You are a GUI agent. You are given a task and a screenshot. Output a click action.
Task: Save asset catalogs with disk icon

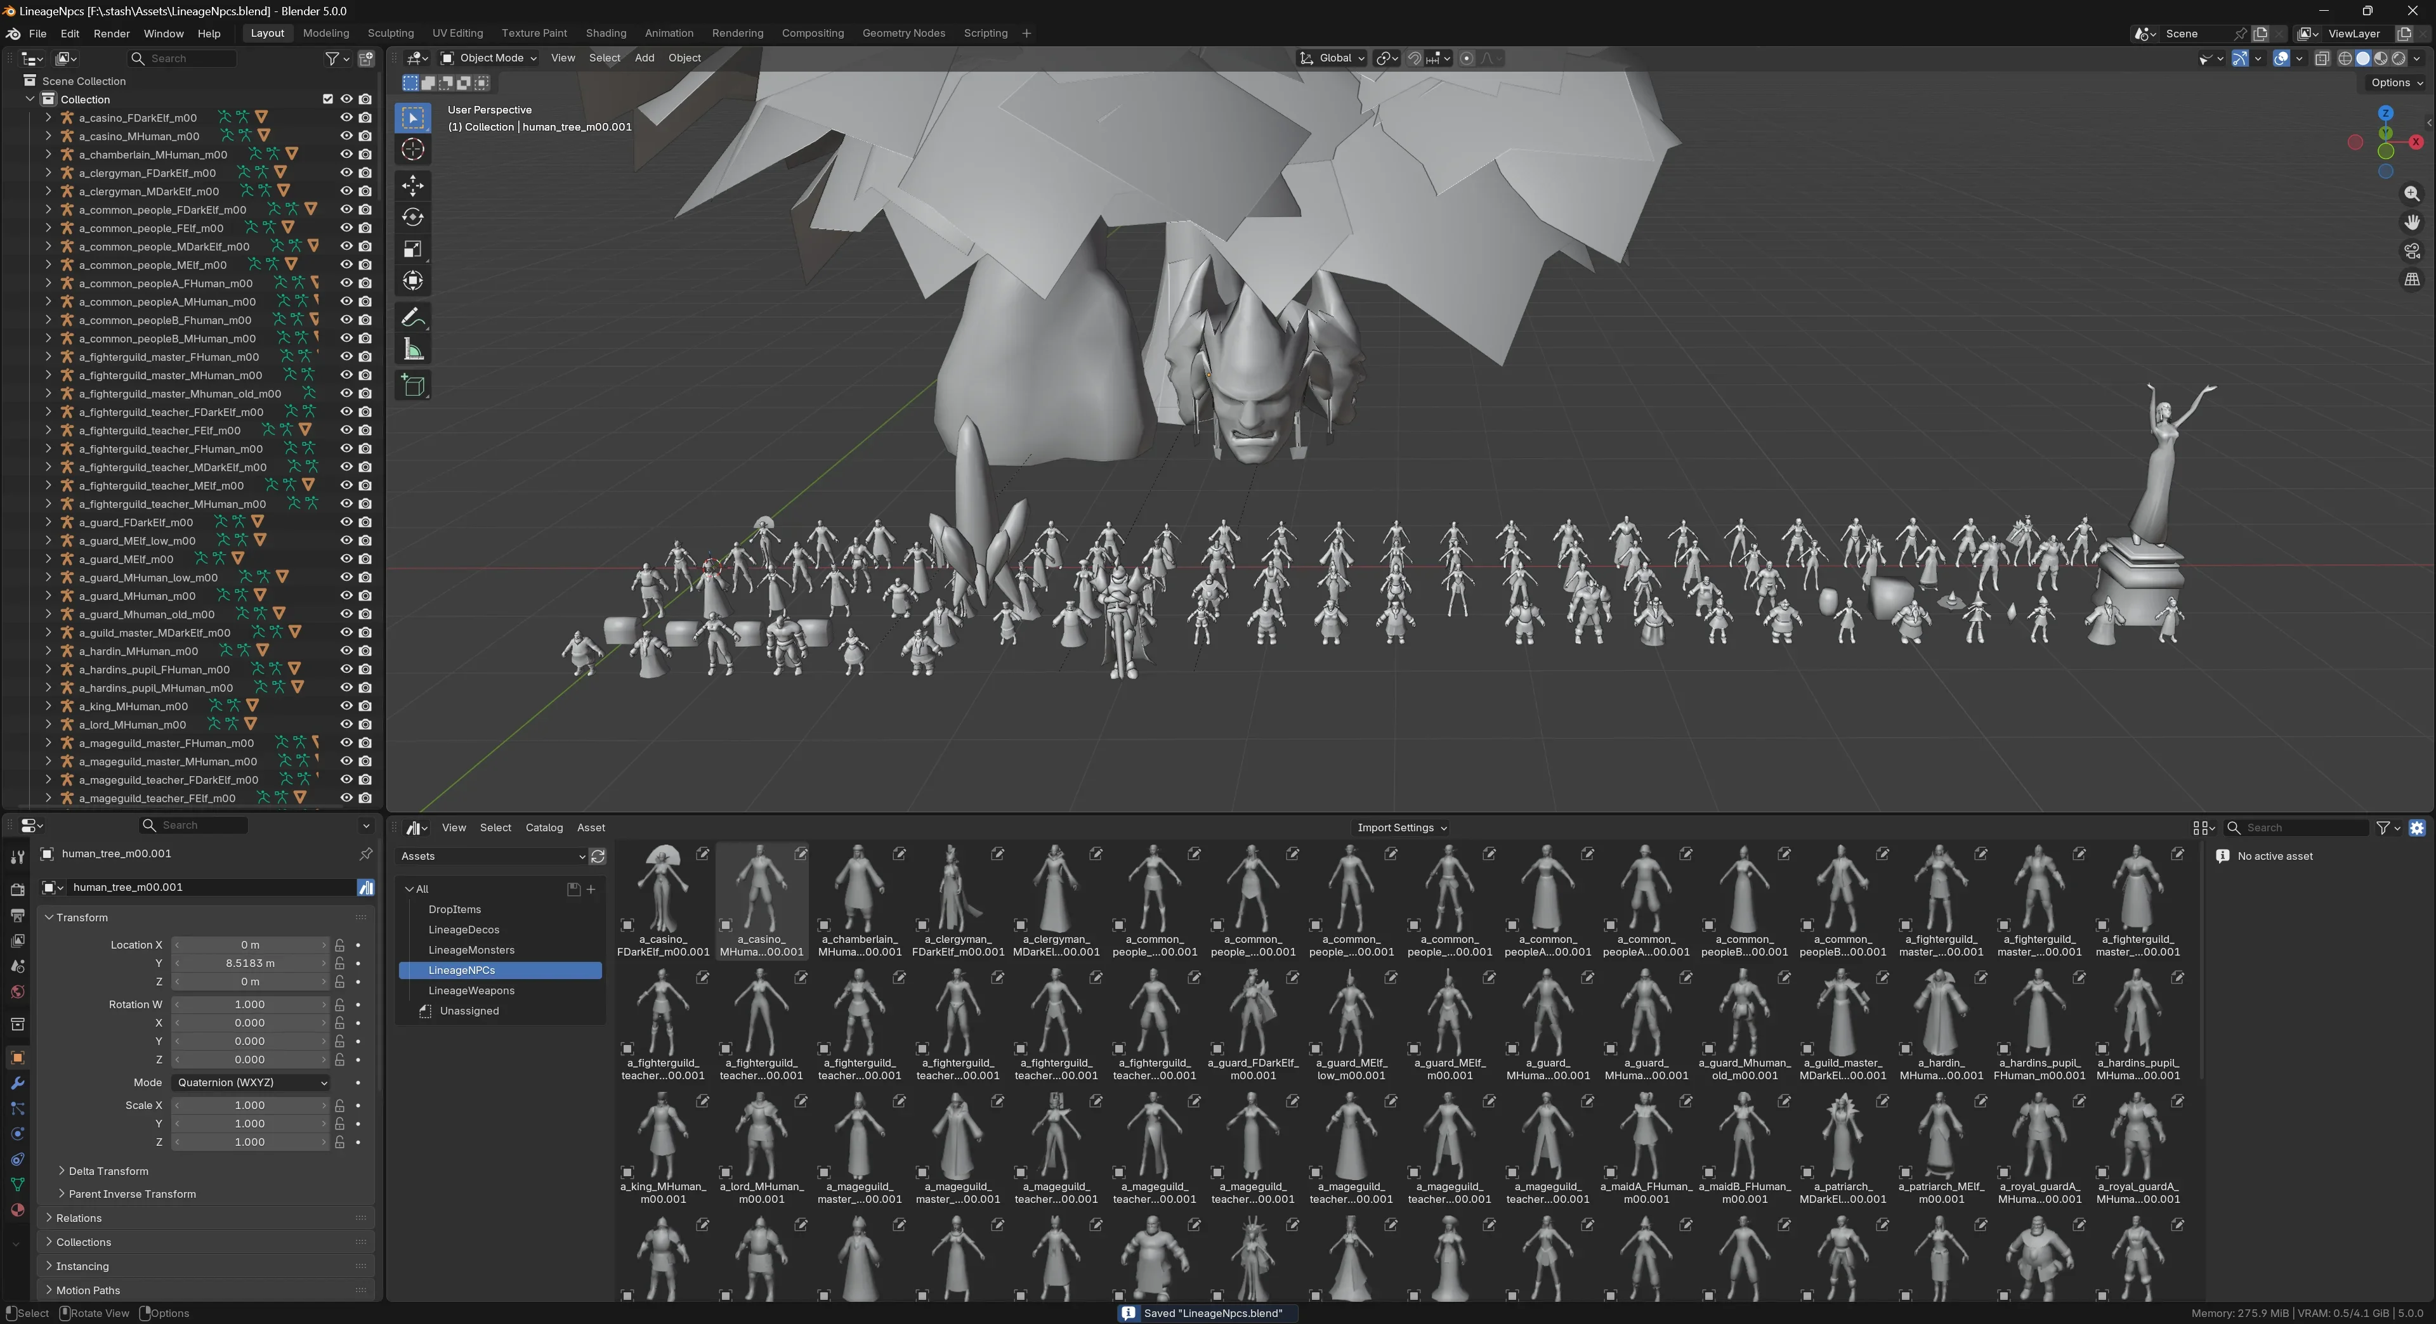pos(573,889)
